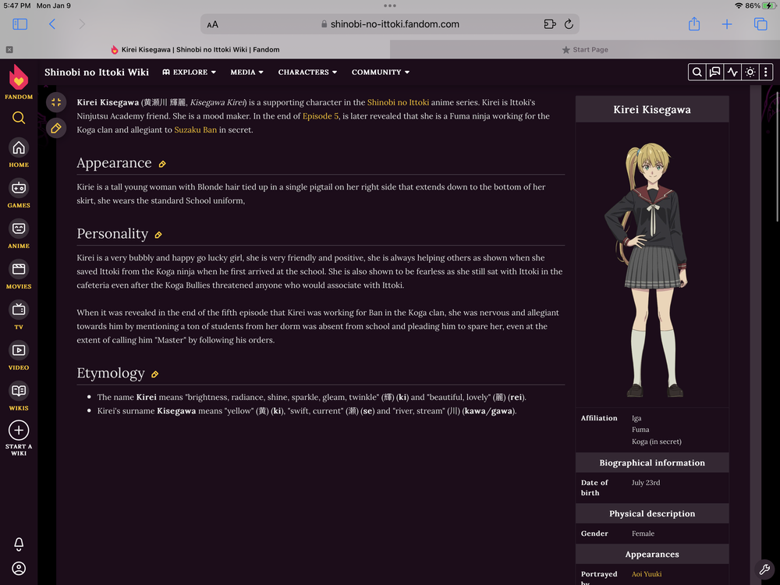Click the 'July 23rd' birth date value
Screen dimensions: 780x585
tap(646, 483)
